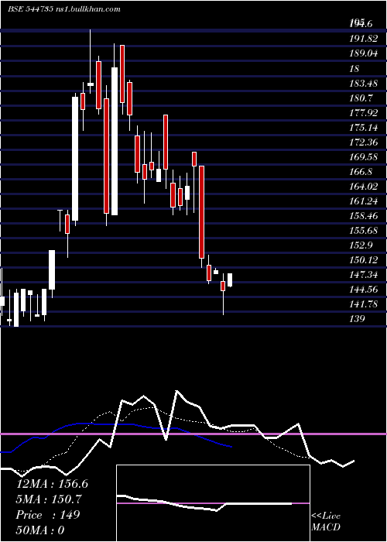The image size is (387, 542).
Task: Click the 139 price axis label
Action: click(x=357, y=319)
